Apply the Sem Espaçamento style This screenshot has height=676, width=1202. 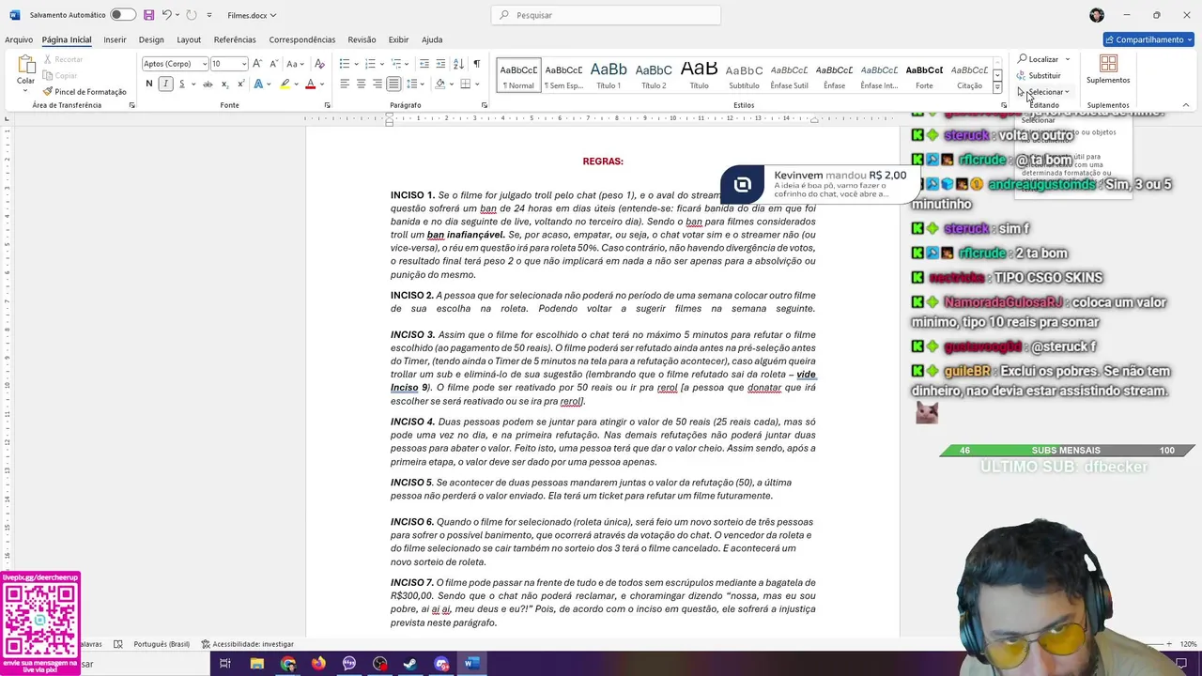(x=563, y=75)
